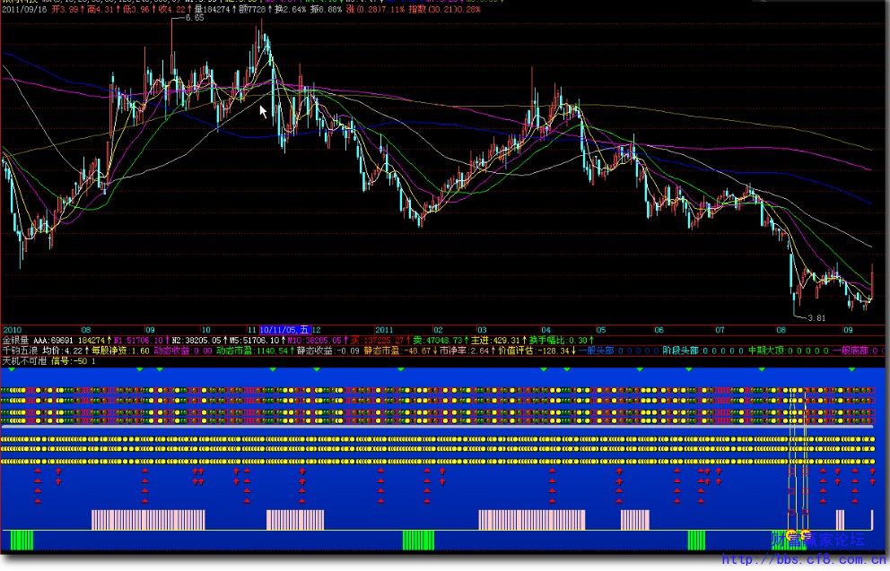Click the left yellow smiley signal icon

(792, 535)
